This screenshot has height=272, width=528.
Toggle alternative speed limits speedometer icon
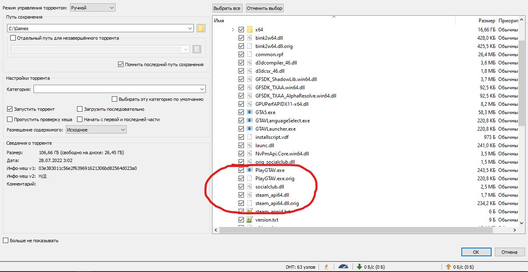coord(343,267)
